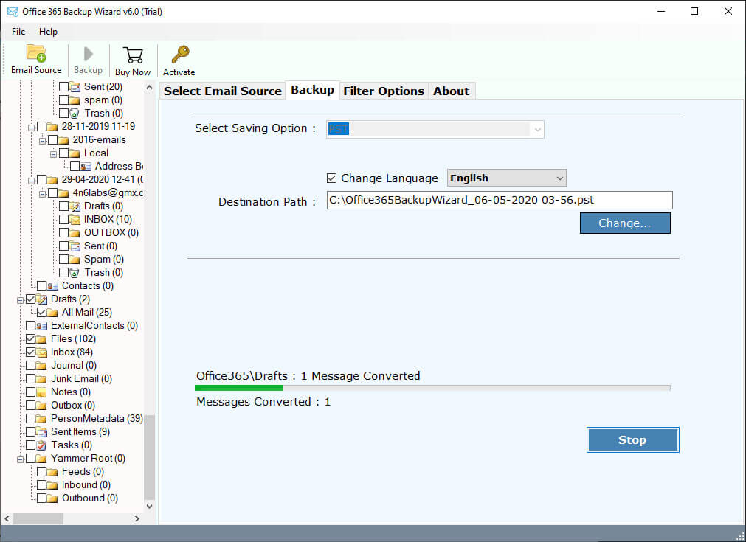Open the Select Saving Option dropdown
Image resolution: width=746 pixels, height=542 pixels.
click(435, 129)
